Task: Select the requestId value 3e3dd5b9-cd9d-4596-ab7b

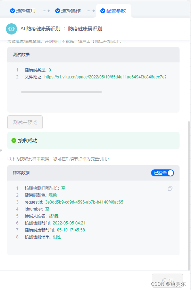Action: pyautogui.click(x=84, y=202)
